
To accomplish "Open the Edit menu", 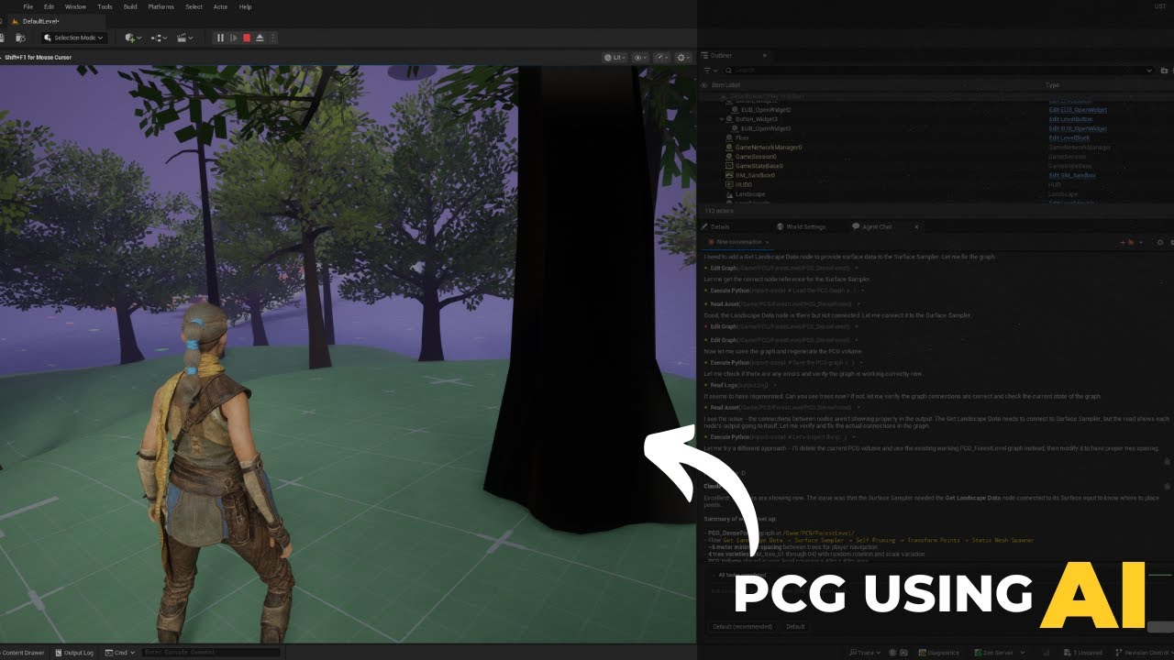I will tap(50, 6).
